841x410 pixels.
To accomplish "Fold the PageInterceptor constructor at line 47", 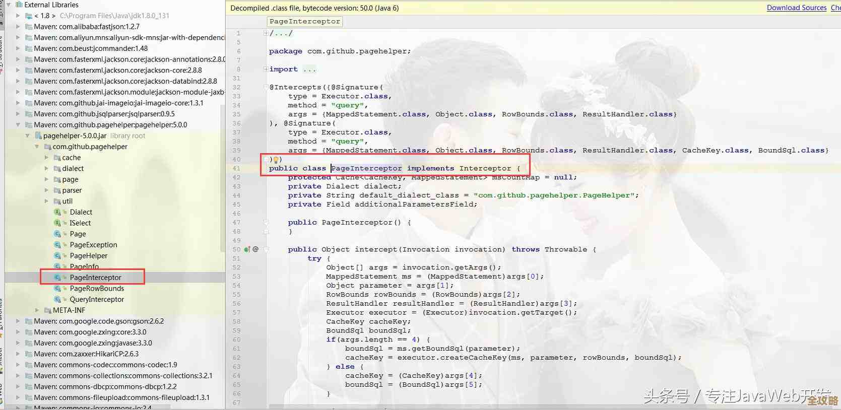I will pos(266,223).
